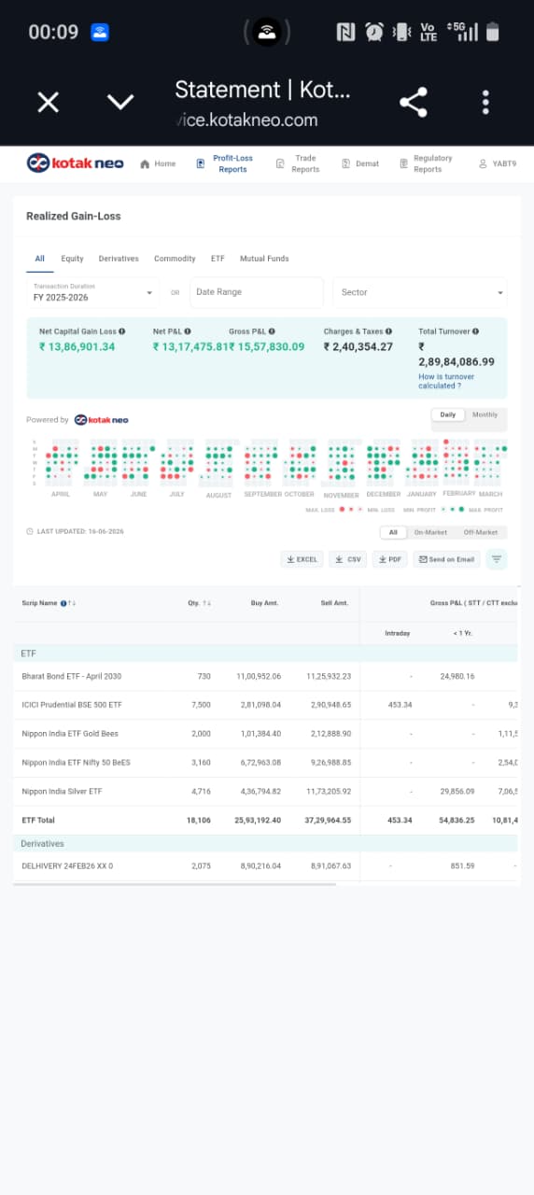Switch to the Derivatives tab

coord(119,259)
